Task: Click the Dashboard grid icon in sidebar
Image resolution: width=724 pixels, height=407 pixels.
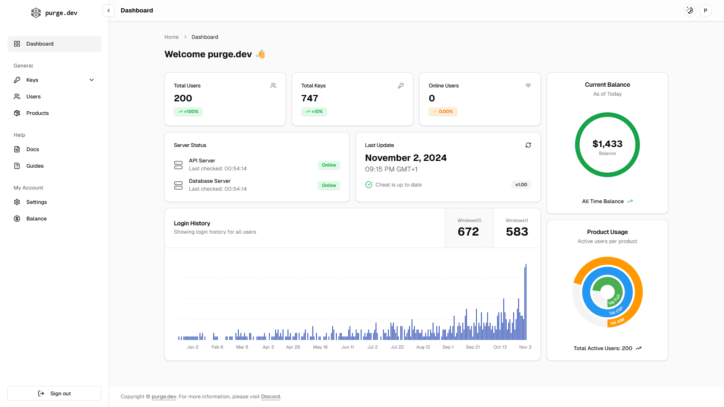Action: pos(17,44)
